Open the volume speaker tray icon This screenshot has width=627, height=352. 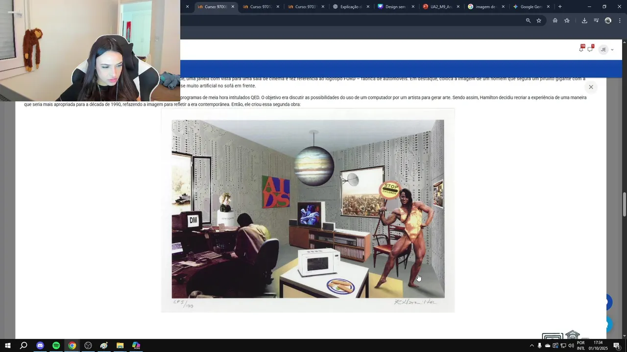(x=571, y=346)
